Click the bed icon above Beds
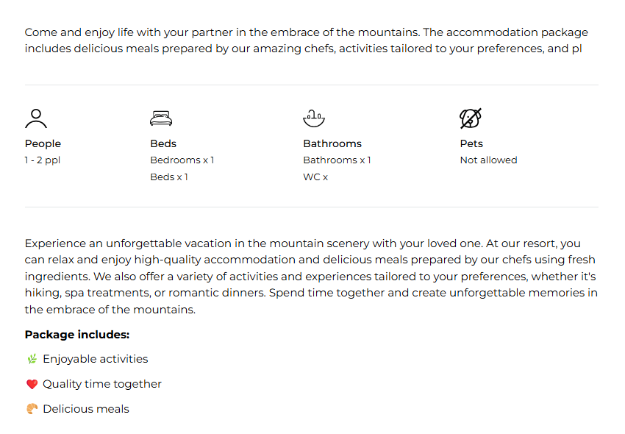Image resolution: width=625 pixels, height=434 pixels. pos(161,118)
